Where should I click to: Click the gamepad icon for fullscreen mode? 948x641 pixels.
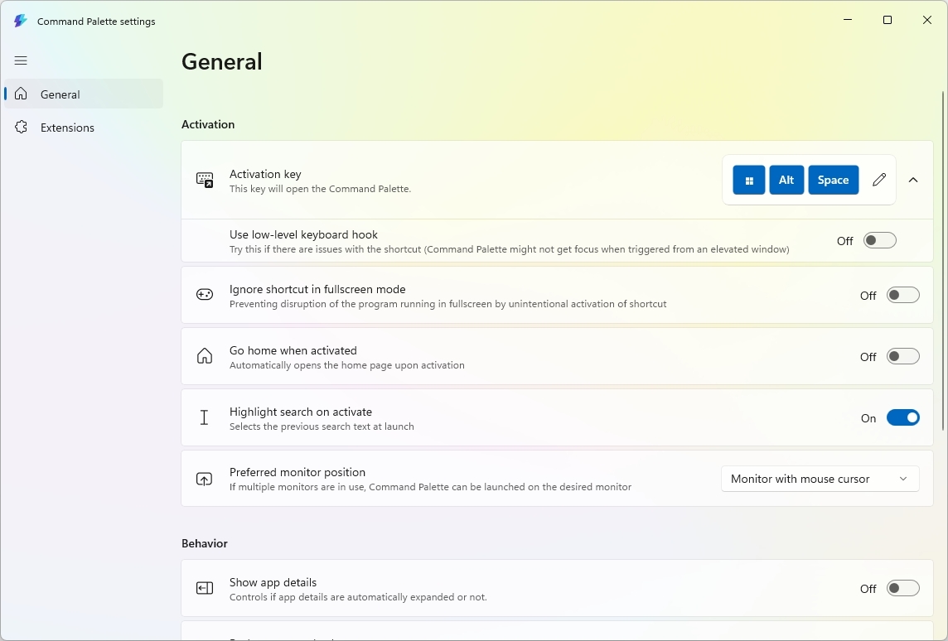[x=205, y=295]
